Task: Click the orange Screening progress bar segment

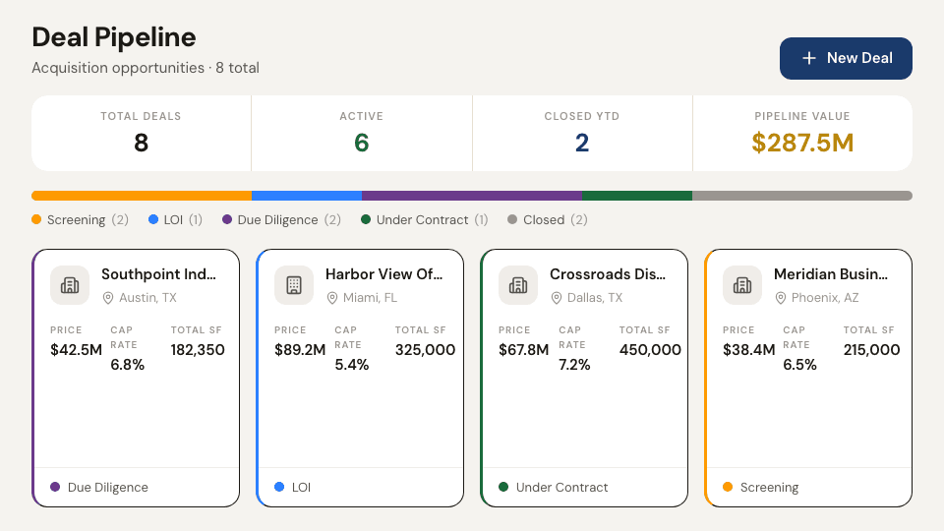Action: click(142, 196)
